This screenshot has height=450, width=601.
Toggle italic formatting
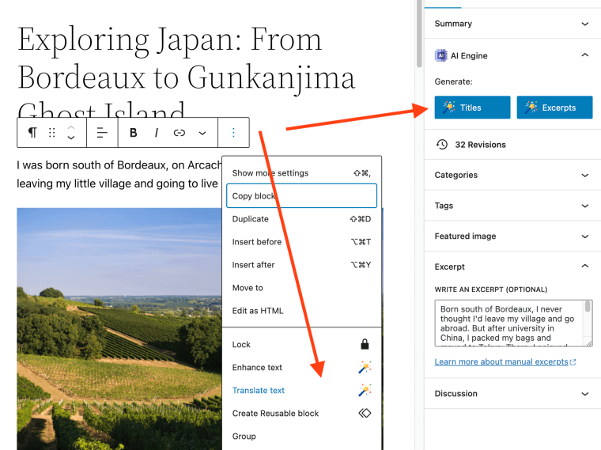coord(156,133)
